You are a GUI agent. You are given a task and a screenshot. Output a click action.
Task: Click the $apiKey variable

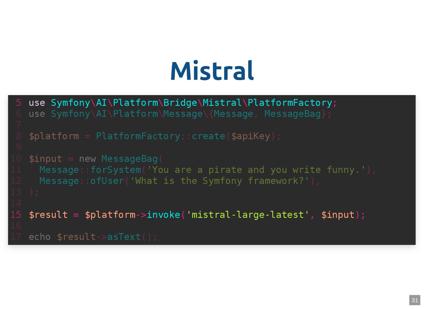point(250,136)
